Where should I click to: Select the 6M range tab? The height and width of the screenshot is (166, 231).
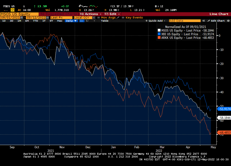[27, 21]
